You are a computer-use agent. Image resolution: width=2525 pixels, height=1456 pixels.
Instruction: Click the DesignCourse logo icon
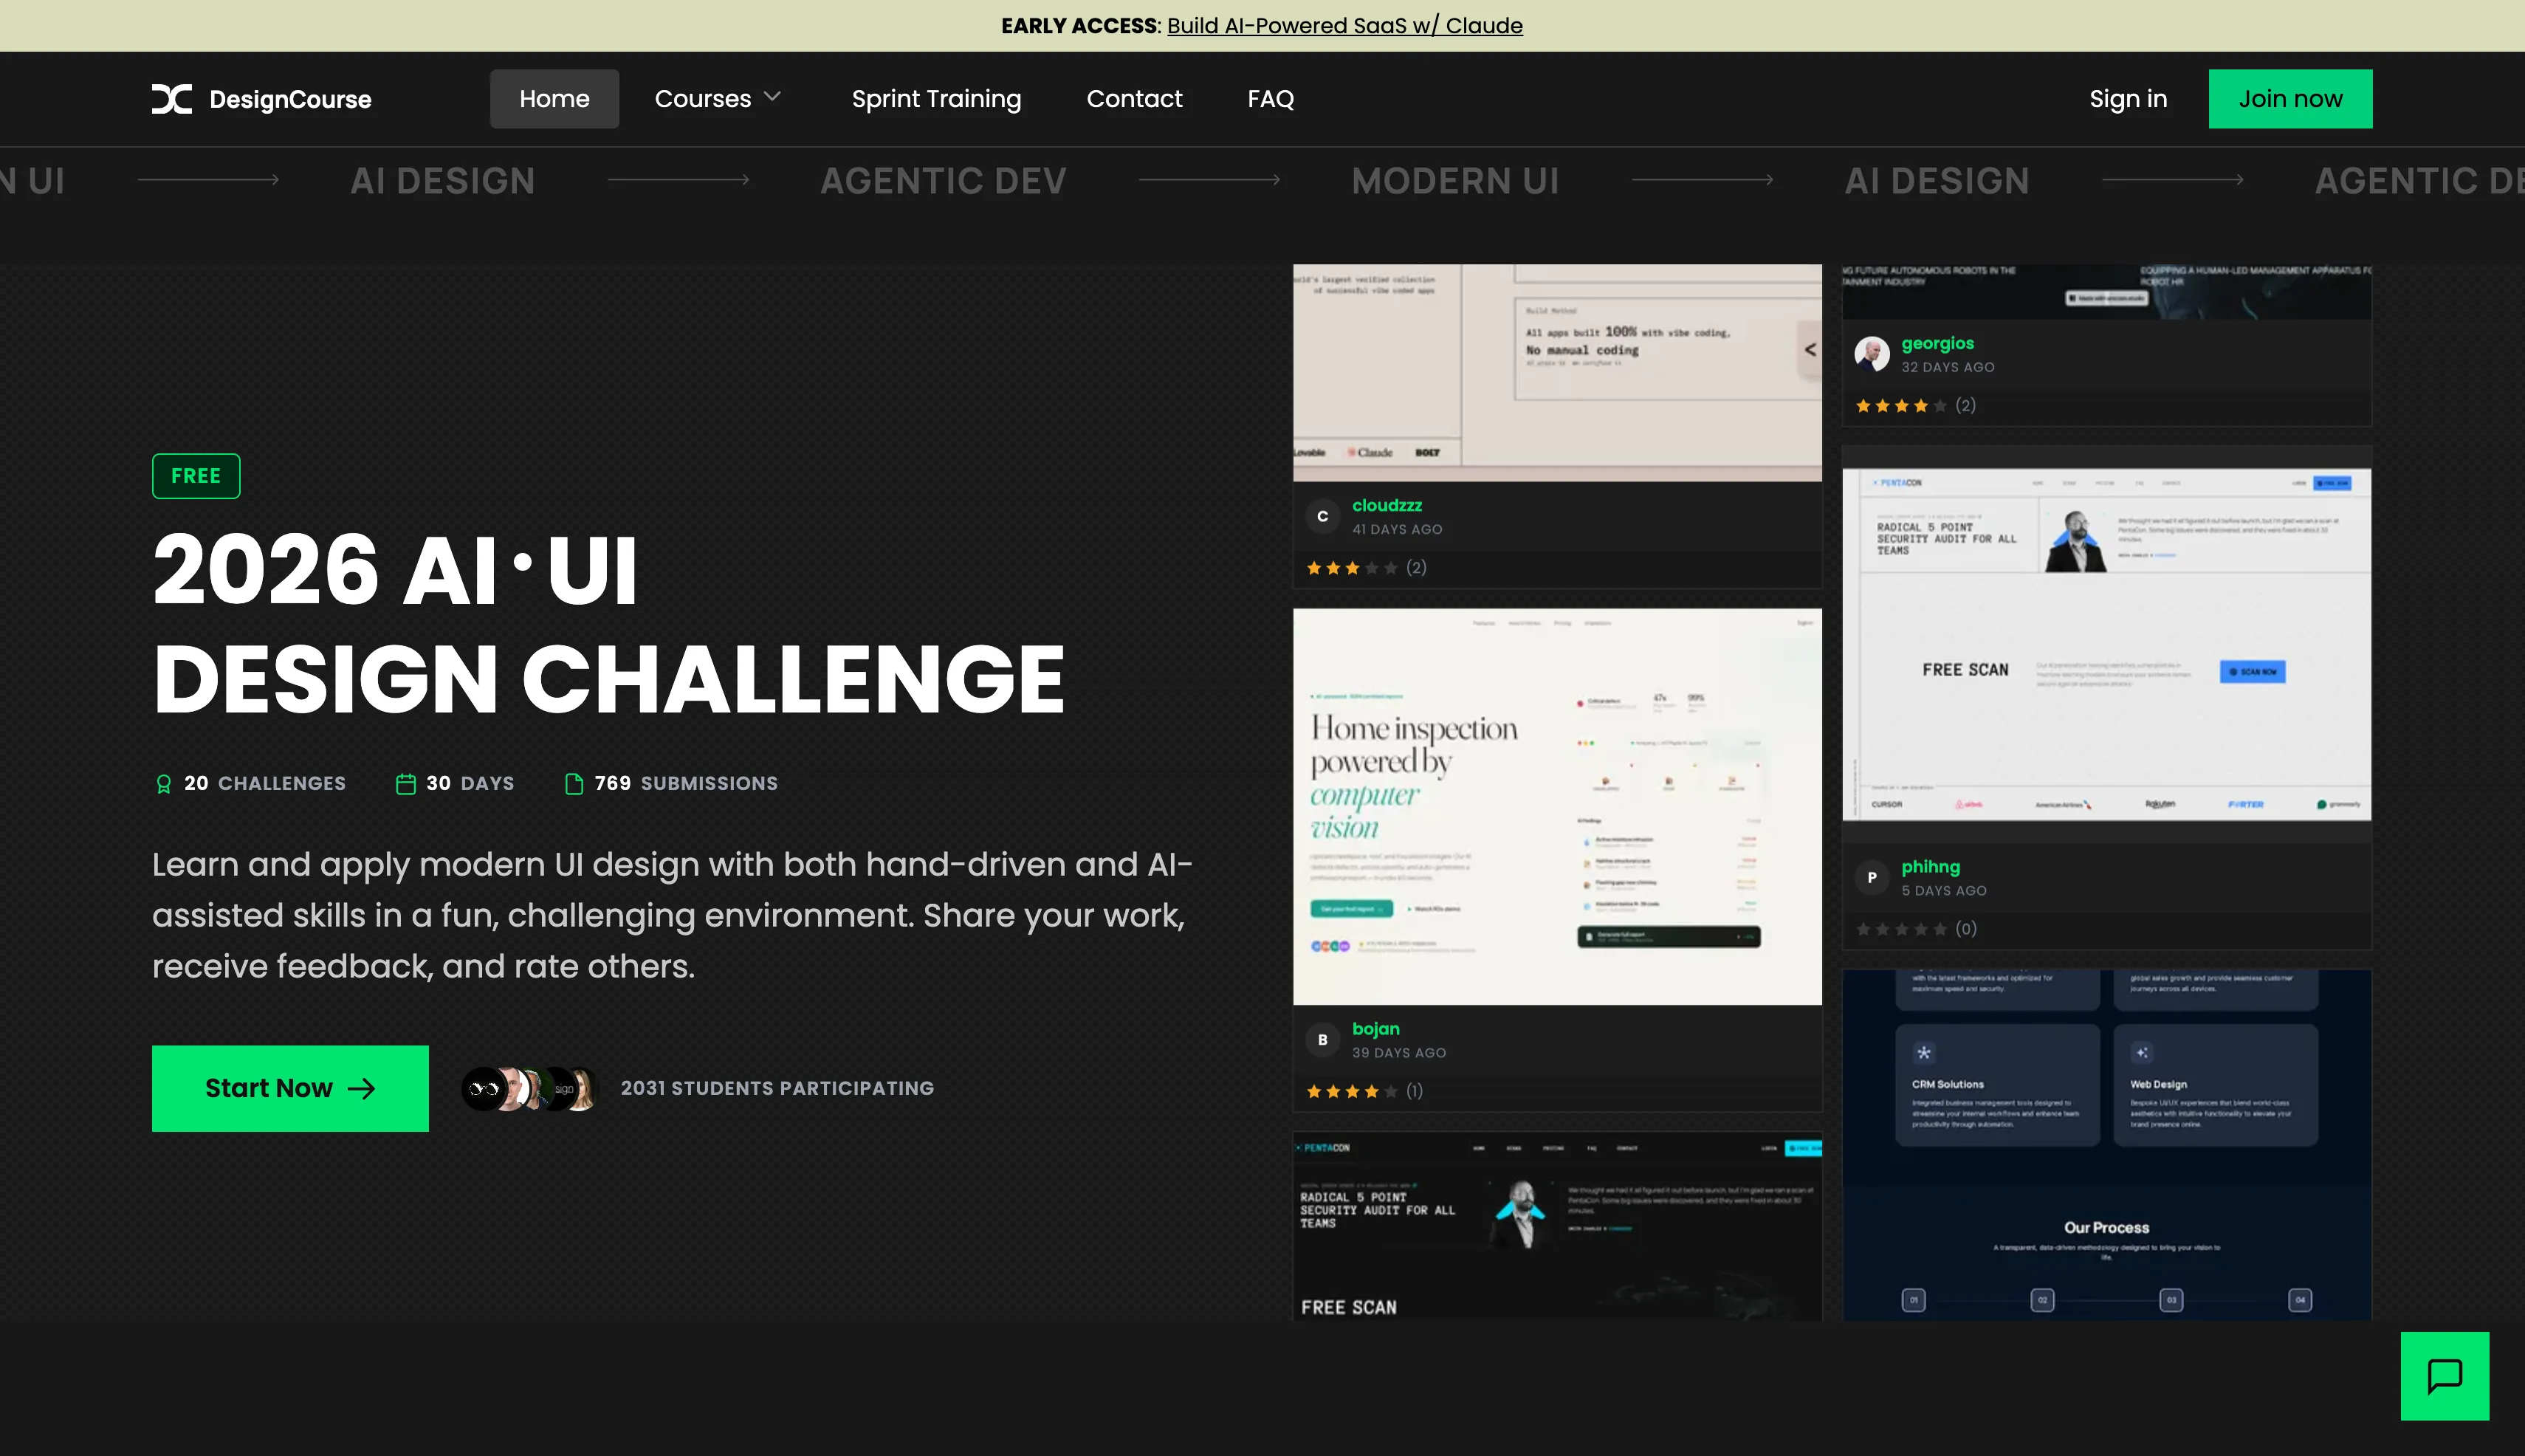pyautogui.click(x=171, y=99)
